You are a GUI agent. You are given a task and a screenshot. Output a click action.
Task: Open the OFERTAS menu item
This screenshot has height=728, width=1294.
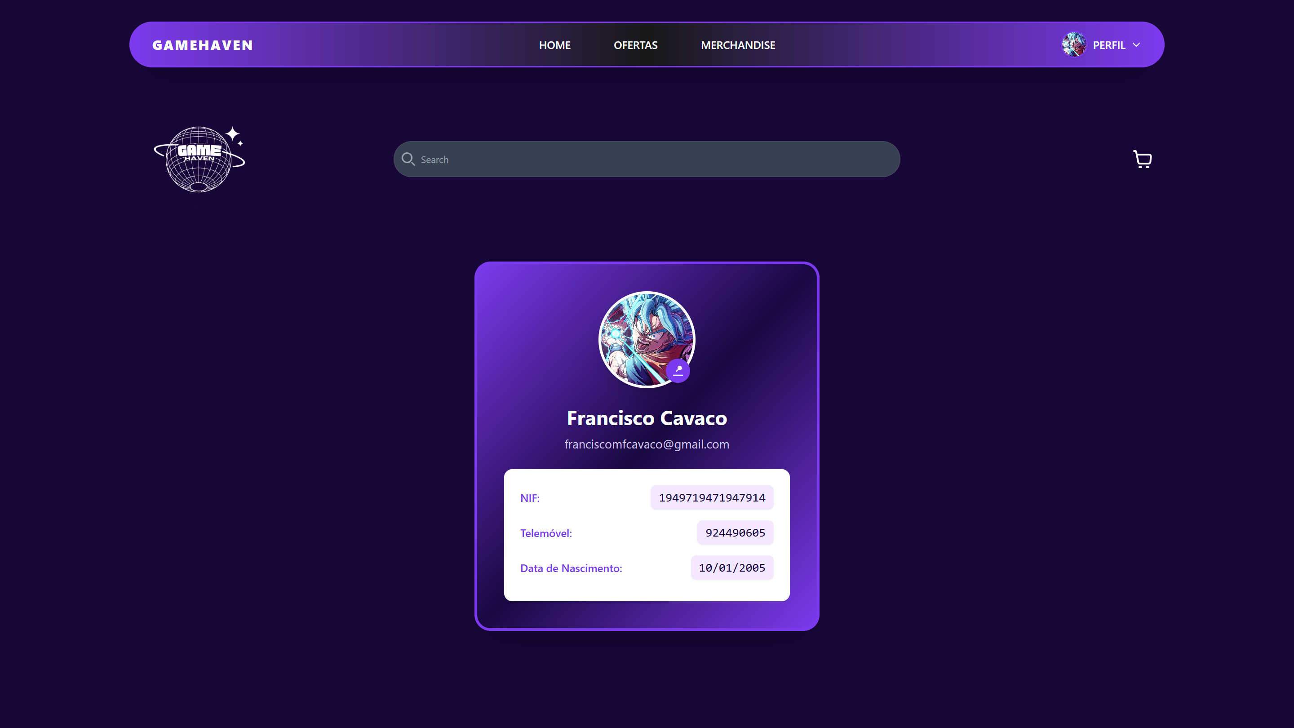pyautogui.click(x=635, y=45)
